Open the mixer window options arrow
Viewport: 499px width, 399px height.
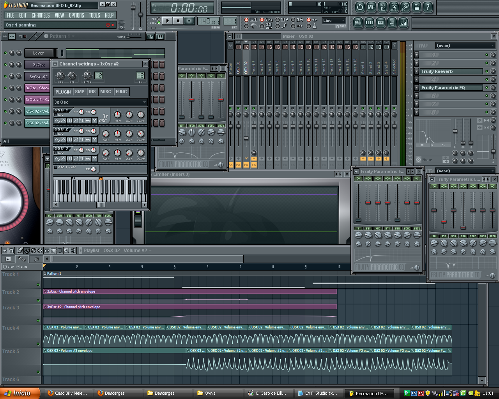(230, 36)
